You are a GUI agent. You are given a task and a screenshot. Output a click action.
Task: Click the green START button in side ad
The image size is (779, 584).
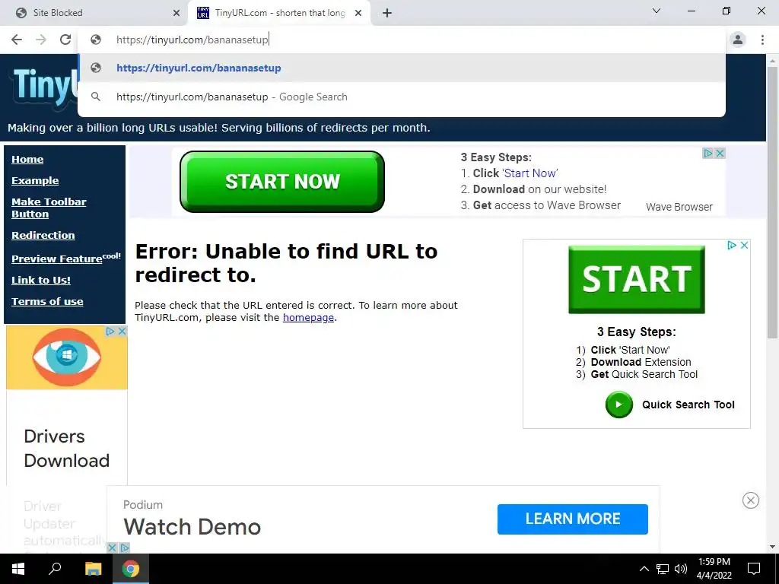coord(637,280)
